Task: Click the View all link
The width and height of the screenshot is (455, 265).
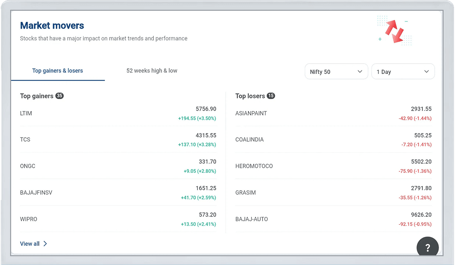Action: point(30,244)
